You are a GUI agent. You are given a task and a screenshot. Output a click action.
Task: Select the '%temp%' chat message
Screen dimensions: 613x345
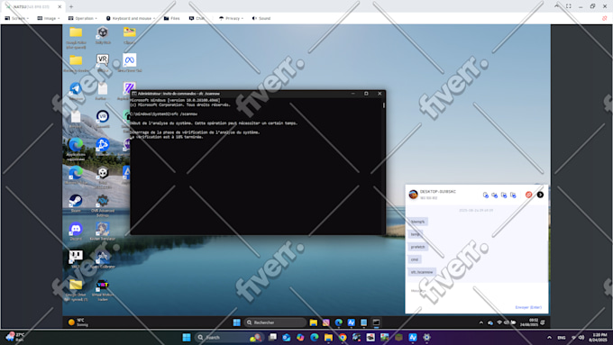[417, 222]
